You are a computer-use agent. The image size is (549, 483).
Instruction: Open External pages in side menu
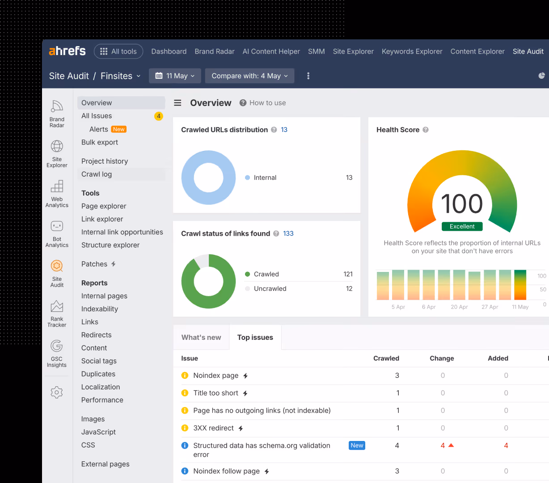pos(106,464)
